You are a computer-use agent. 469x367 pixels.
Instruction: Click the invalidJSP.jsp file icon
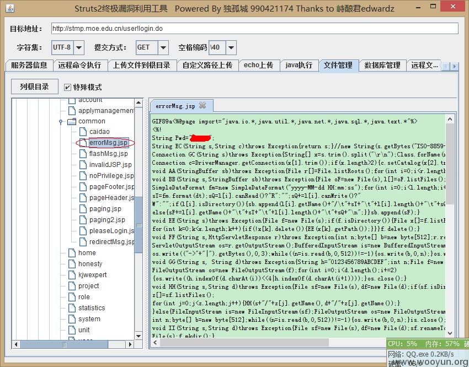pyautogui.click(x=83, y=165)
